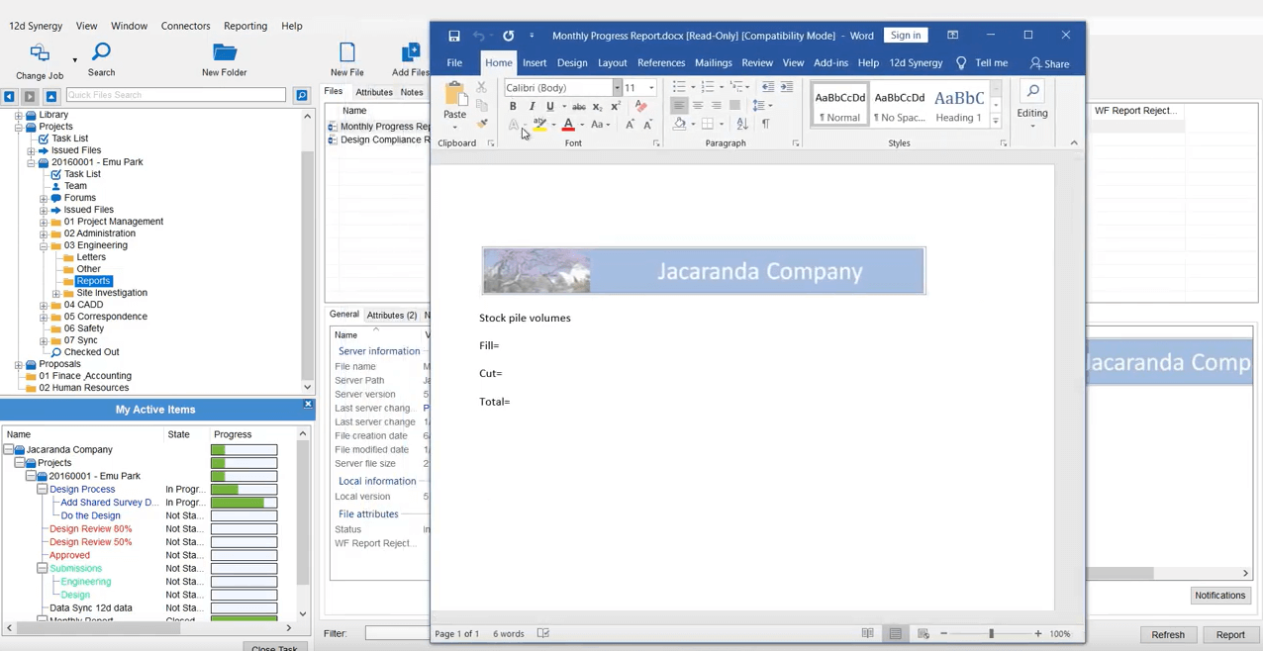
Task: Create a New Folder in 12d Synergy
Action: point(225,52)
